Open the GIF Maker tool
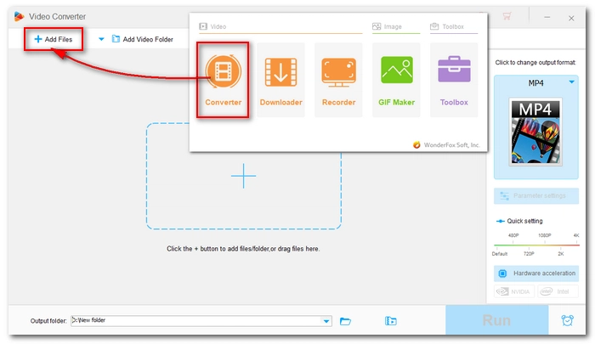 point(396,80)
